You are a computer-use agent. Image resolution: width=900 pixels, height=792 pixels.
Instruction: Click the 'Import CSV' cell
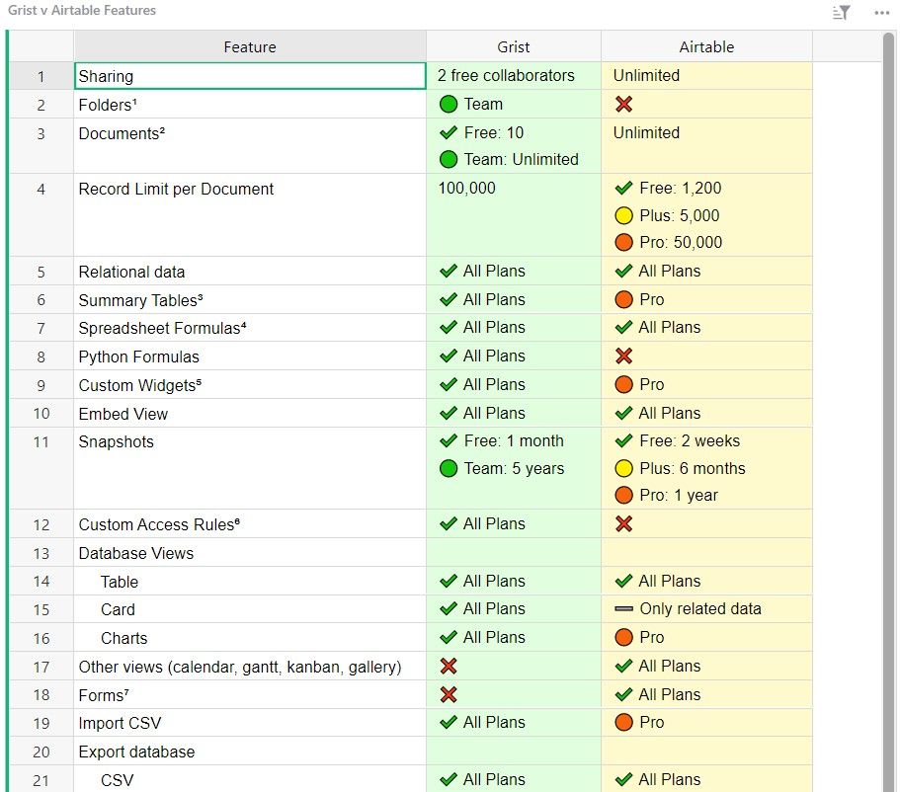tap(250, 723)
